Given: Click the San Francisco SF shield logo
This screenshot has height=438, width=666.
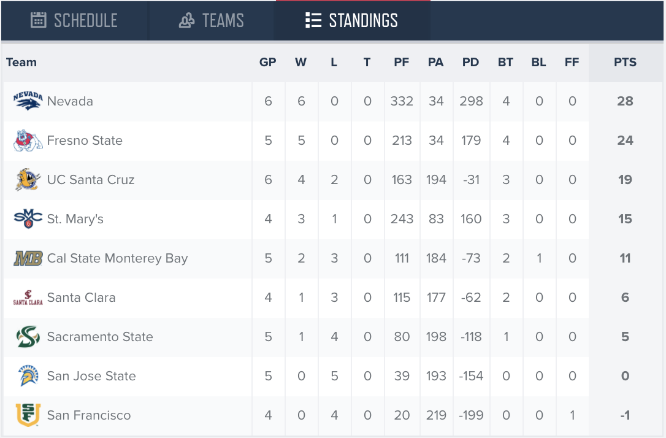Looking at the screenshot, I should tap(28, 415).
